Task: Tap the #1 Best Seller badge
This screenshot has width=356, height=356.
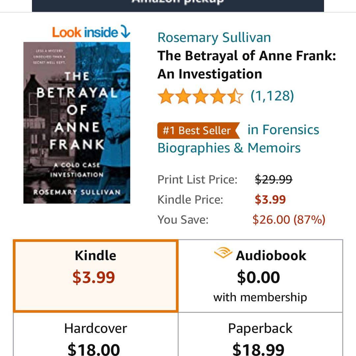Action: coord(198,131)
